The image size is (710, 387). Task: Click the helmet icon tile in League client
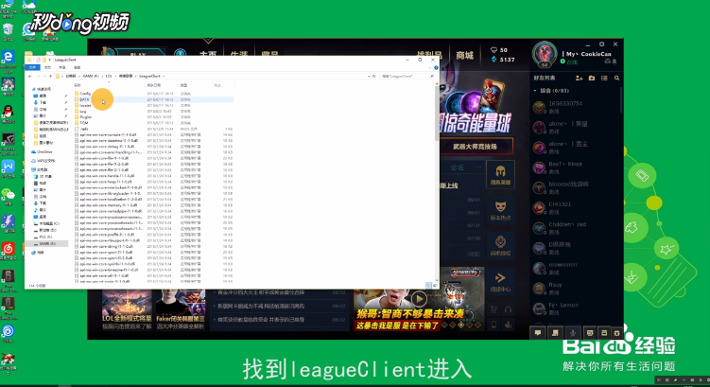pos(500,174)
